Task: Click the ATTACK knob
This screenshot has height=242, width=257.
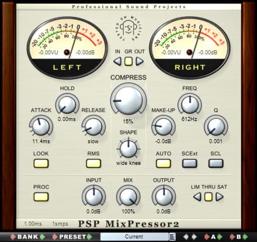Action: (41, 126)
